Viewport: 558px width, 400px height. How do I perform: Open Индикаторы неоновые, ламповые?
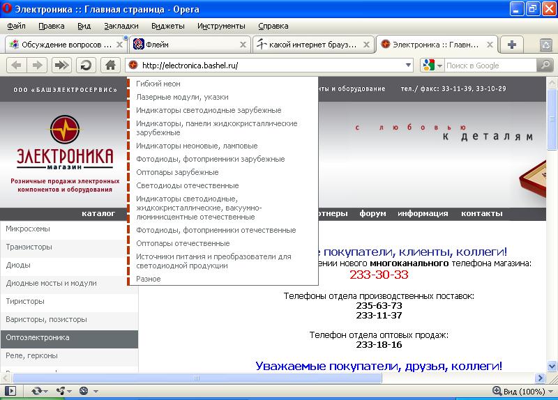[x=197, y=146]
